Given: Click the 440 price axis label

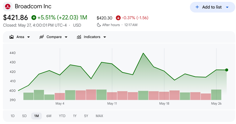Looking at the screenshot, I should pos(13,53).
